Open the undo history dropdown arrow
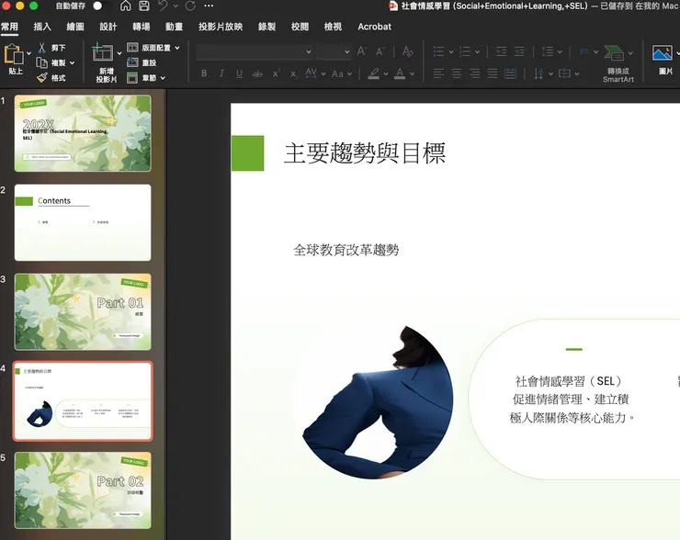The image size is (680, 540). point(176,6)
